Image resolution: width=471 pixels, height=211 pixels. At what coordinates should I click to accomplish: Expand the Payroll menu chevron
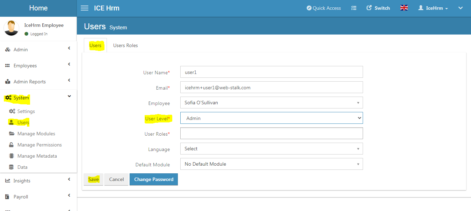pos(69,195)
